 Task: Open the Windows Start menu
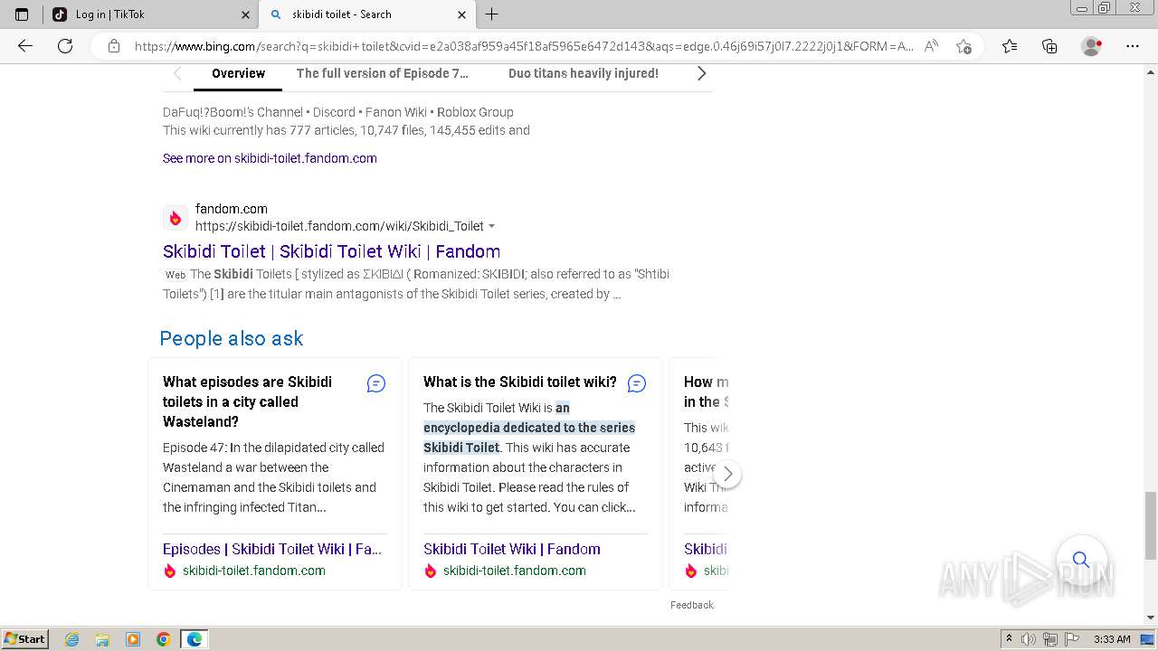pos(25,638)
